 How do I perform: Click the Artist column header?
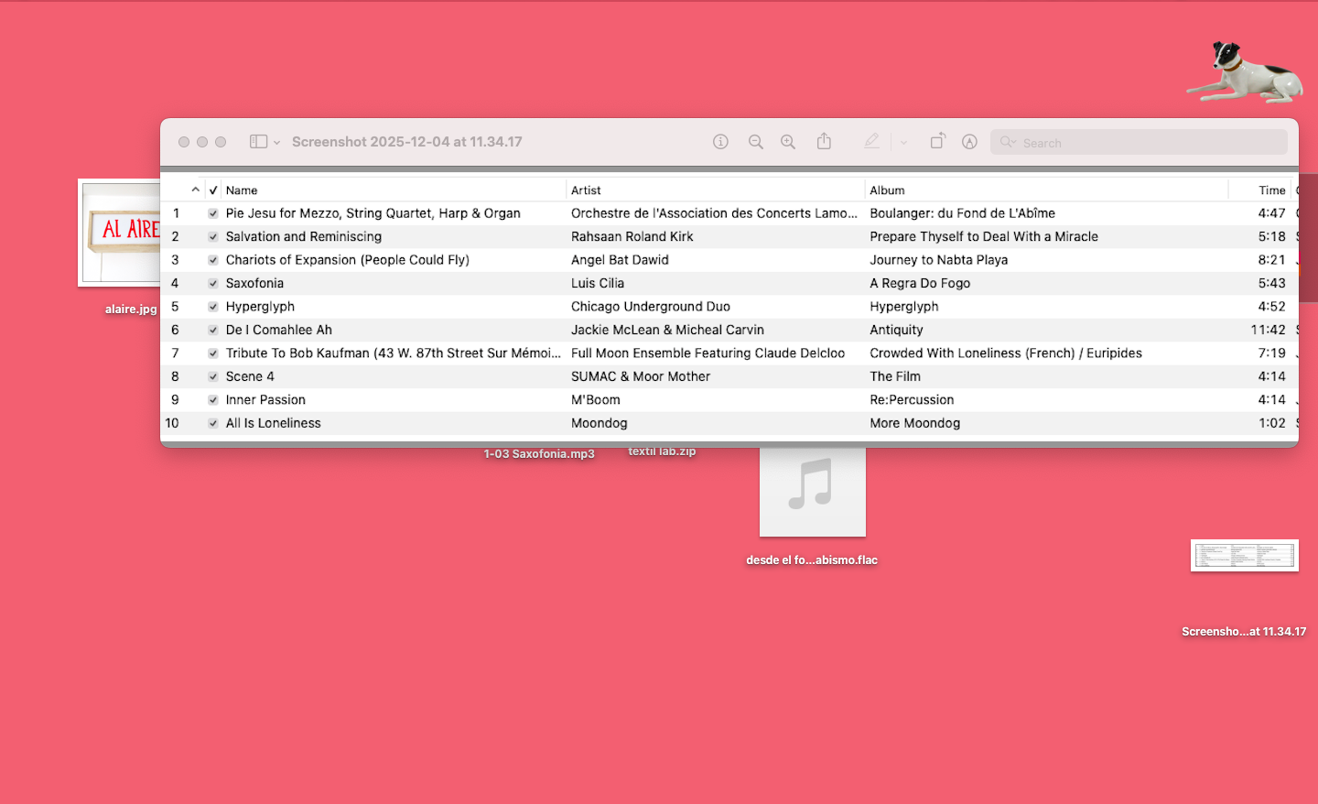coord(586,190)
